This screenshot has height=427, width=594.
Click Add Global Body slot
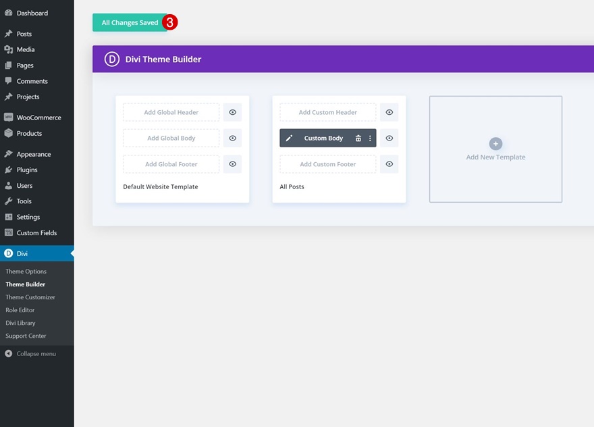pyautogui.click(x=171, y=138)
